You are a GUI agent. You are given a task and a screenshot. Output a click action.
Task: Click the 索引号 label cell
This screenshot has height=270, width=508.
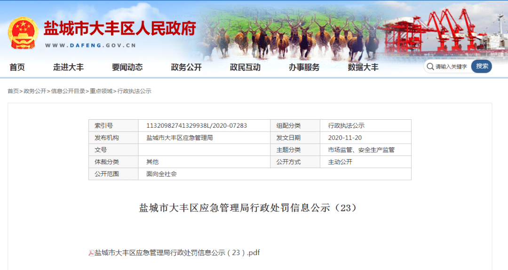[x=113, y=125]
